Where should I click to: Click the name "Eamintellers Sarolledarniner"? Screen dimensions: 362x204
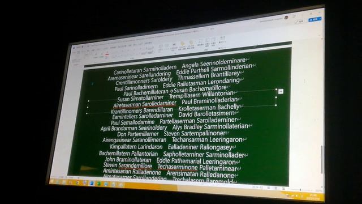pyautogui.click(x=143, y=116)
